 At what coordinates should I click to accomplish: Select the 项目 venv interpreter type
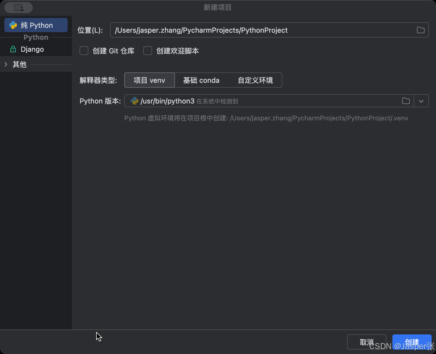[149, 80]
